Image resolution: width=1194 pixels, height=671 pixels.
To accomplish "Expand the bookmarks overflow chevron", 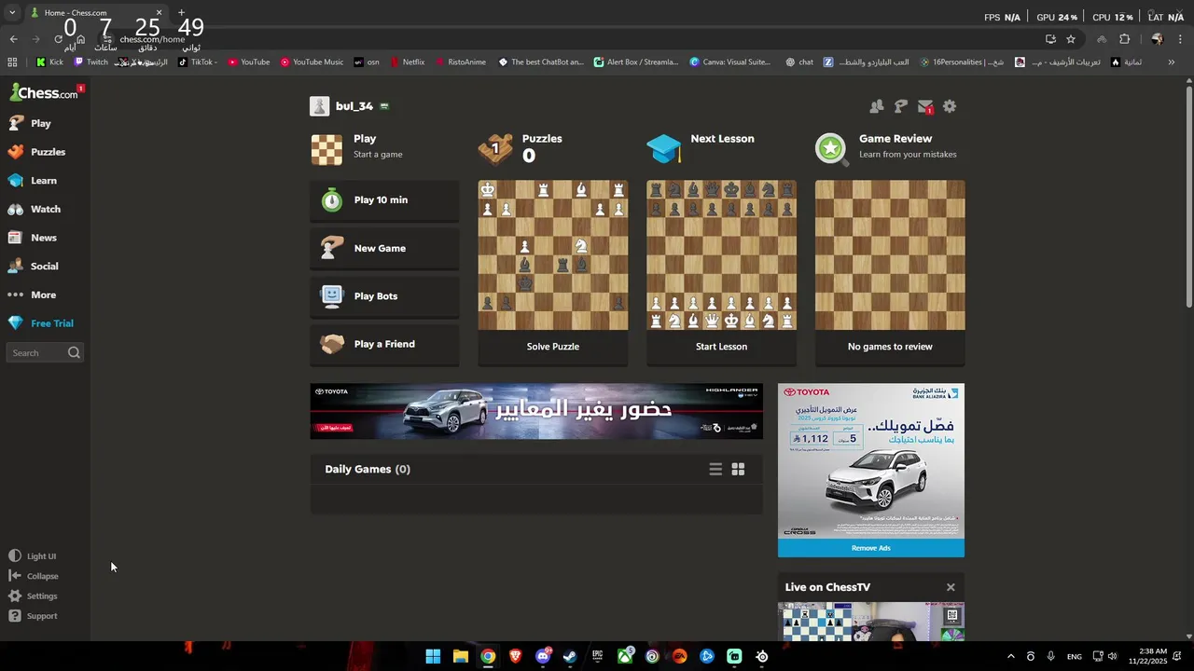I will [1172, 62].
